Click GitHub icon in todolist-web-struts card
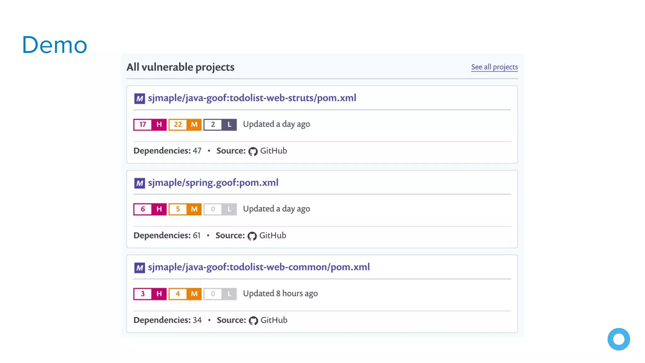The image size is (645, 363). (x=253, y=152)
